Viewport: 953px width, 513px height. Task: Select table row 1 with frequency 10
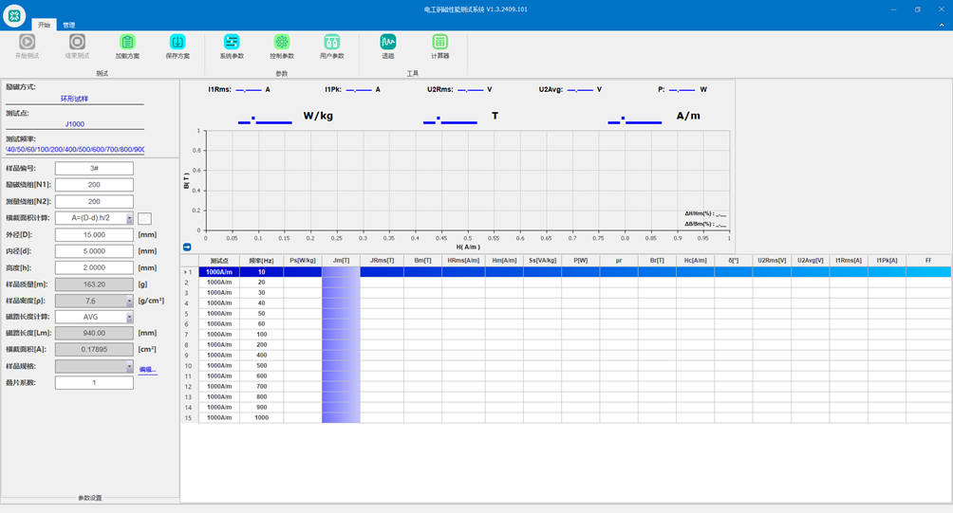click(567, 272)
